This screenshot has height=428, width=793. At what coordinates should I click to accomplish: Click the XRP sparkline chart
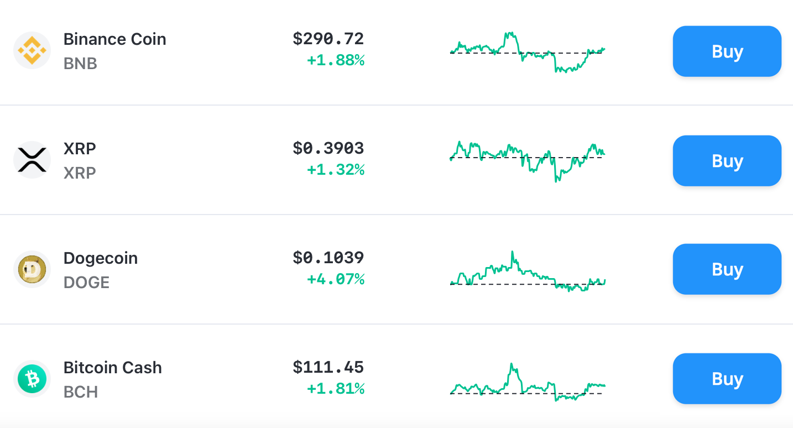coord(528,159)
